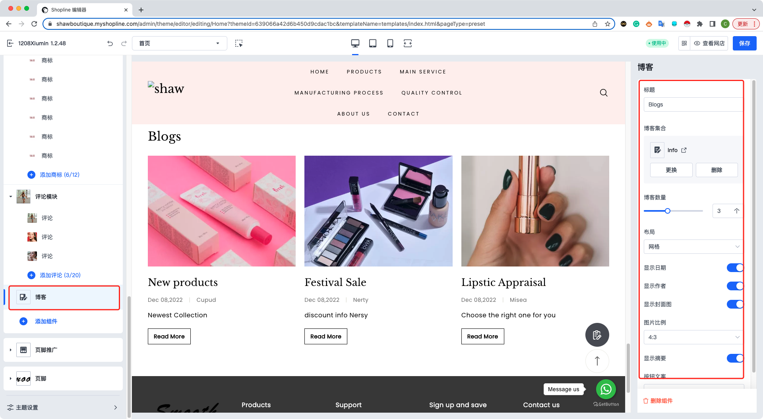Image resolution: width=763 pixels, height=419 pixels.
Task: Select the 博客 section in sidebar
Action: [x=64, y=297]
